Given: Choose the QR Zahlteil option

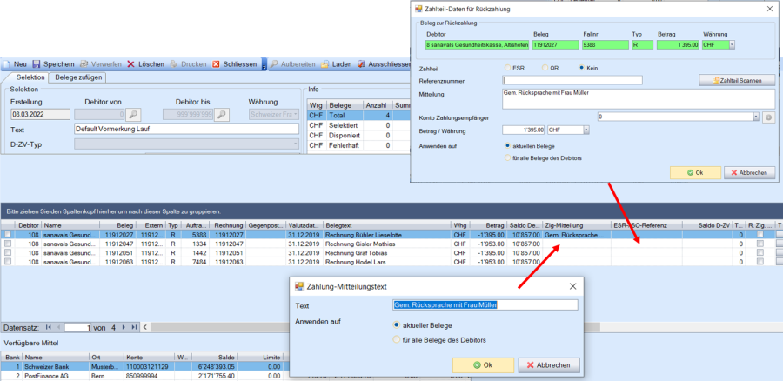Looking at the screenshot, I should [545, 67].
